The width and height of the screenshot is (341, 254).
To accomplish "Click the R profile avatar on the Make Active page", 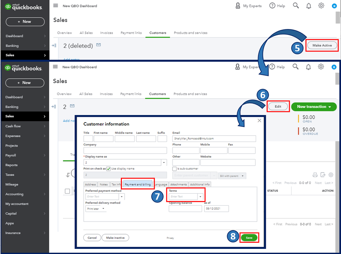I will tap(334, 6).
